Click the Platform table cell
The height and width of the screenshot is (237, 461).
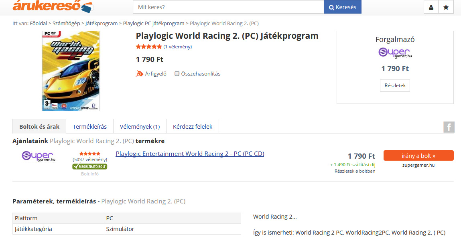pyautogui.click(x=58, y=218)
